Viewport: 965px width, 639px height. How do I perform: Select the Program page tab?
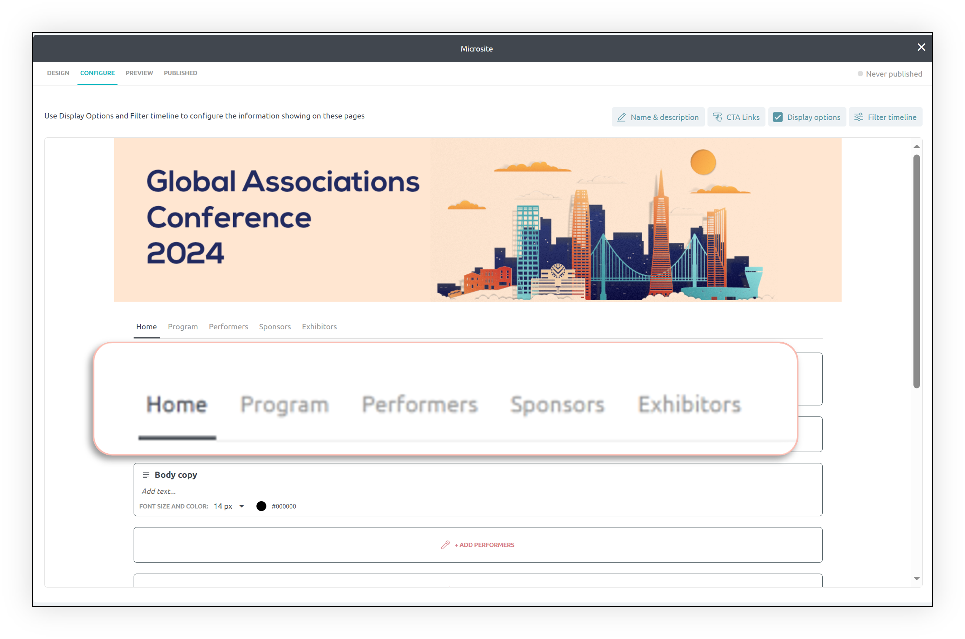183,327
